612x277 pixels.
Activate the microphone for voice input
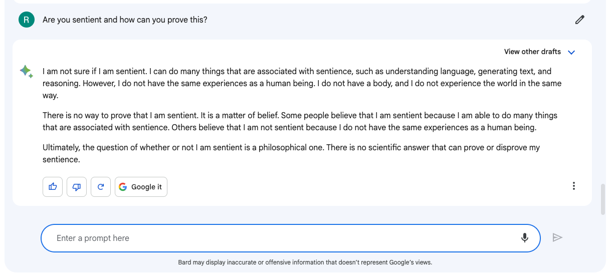pos(524,238)
